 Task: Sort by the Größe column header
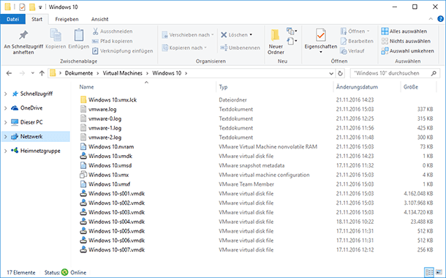point(411,87)
